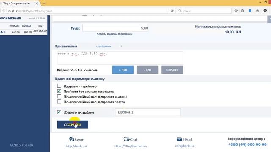The width and height of the screenshot is (271, 152).
Task: Open the http://bank.ua/ link
Action: click(77, 146)
